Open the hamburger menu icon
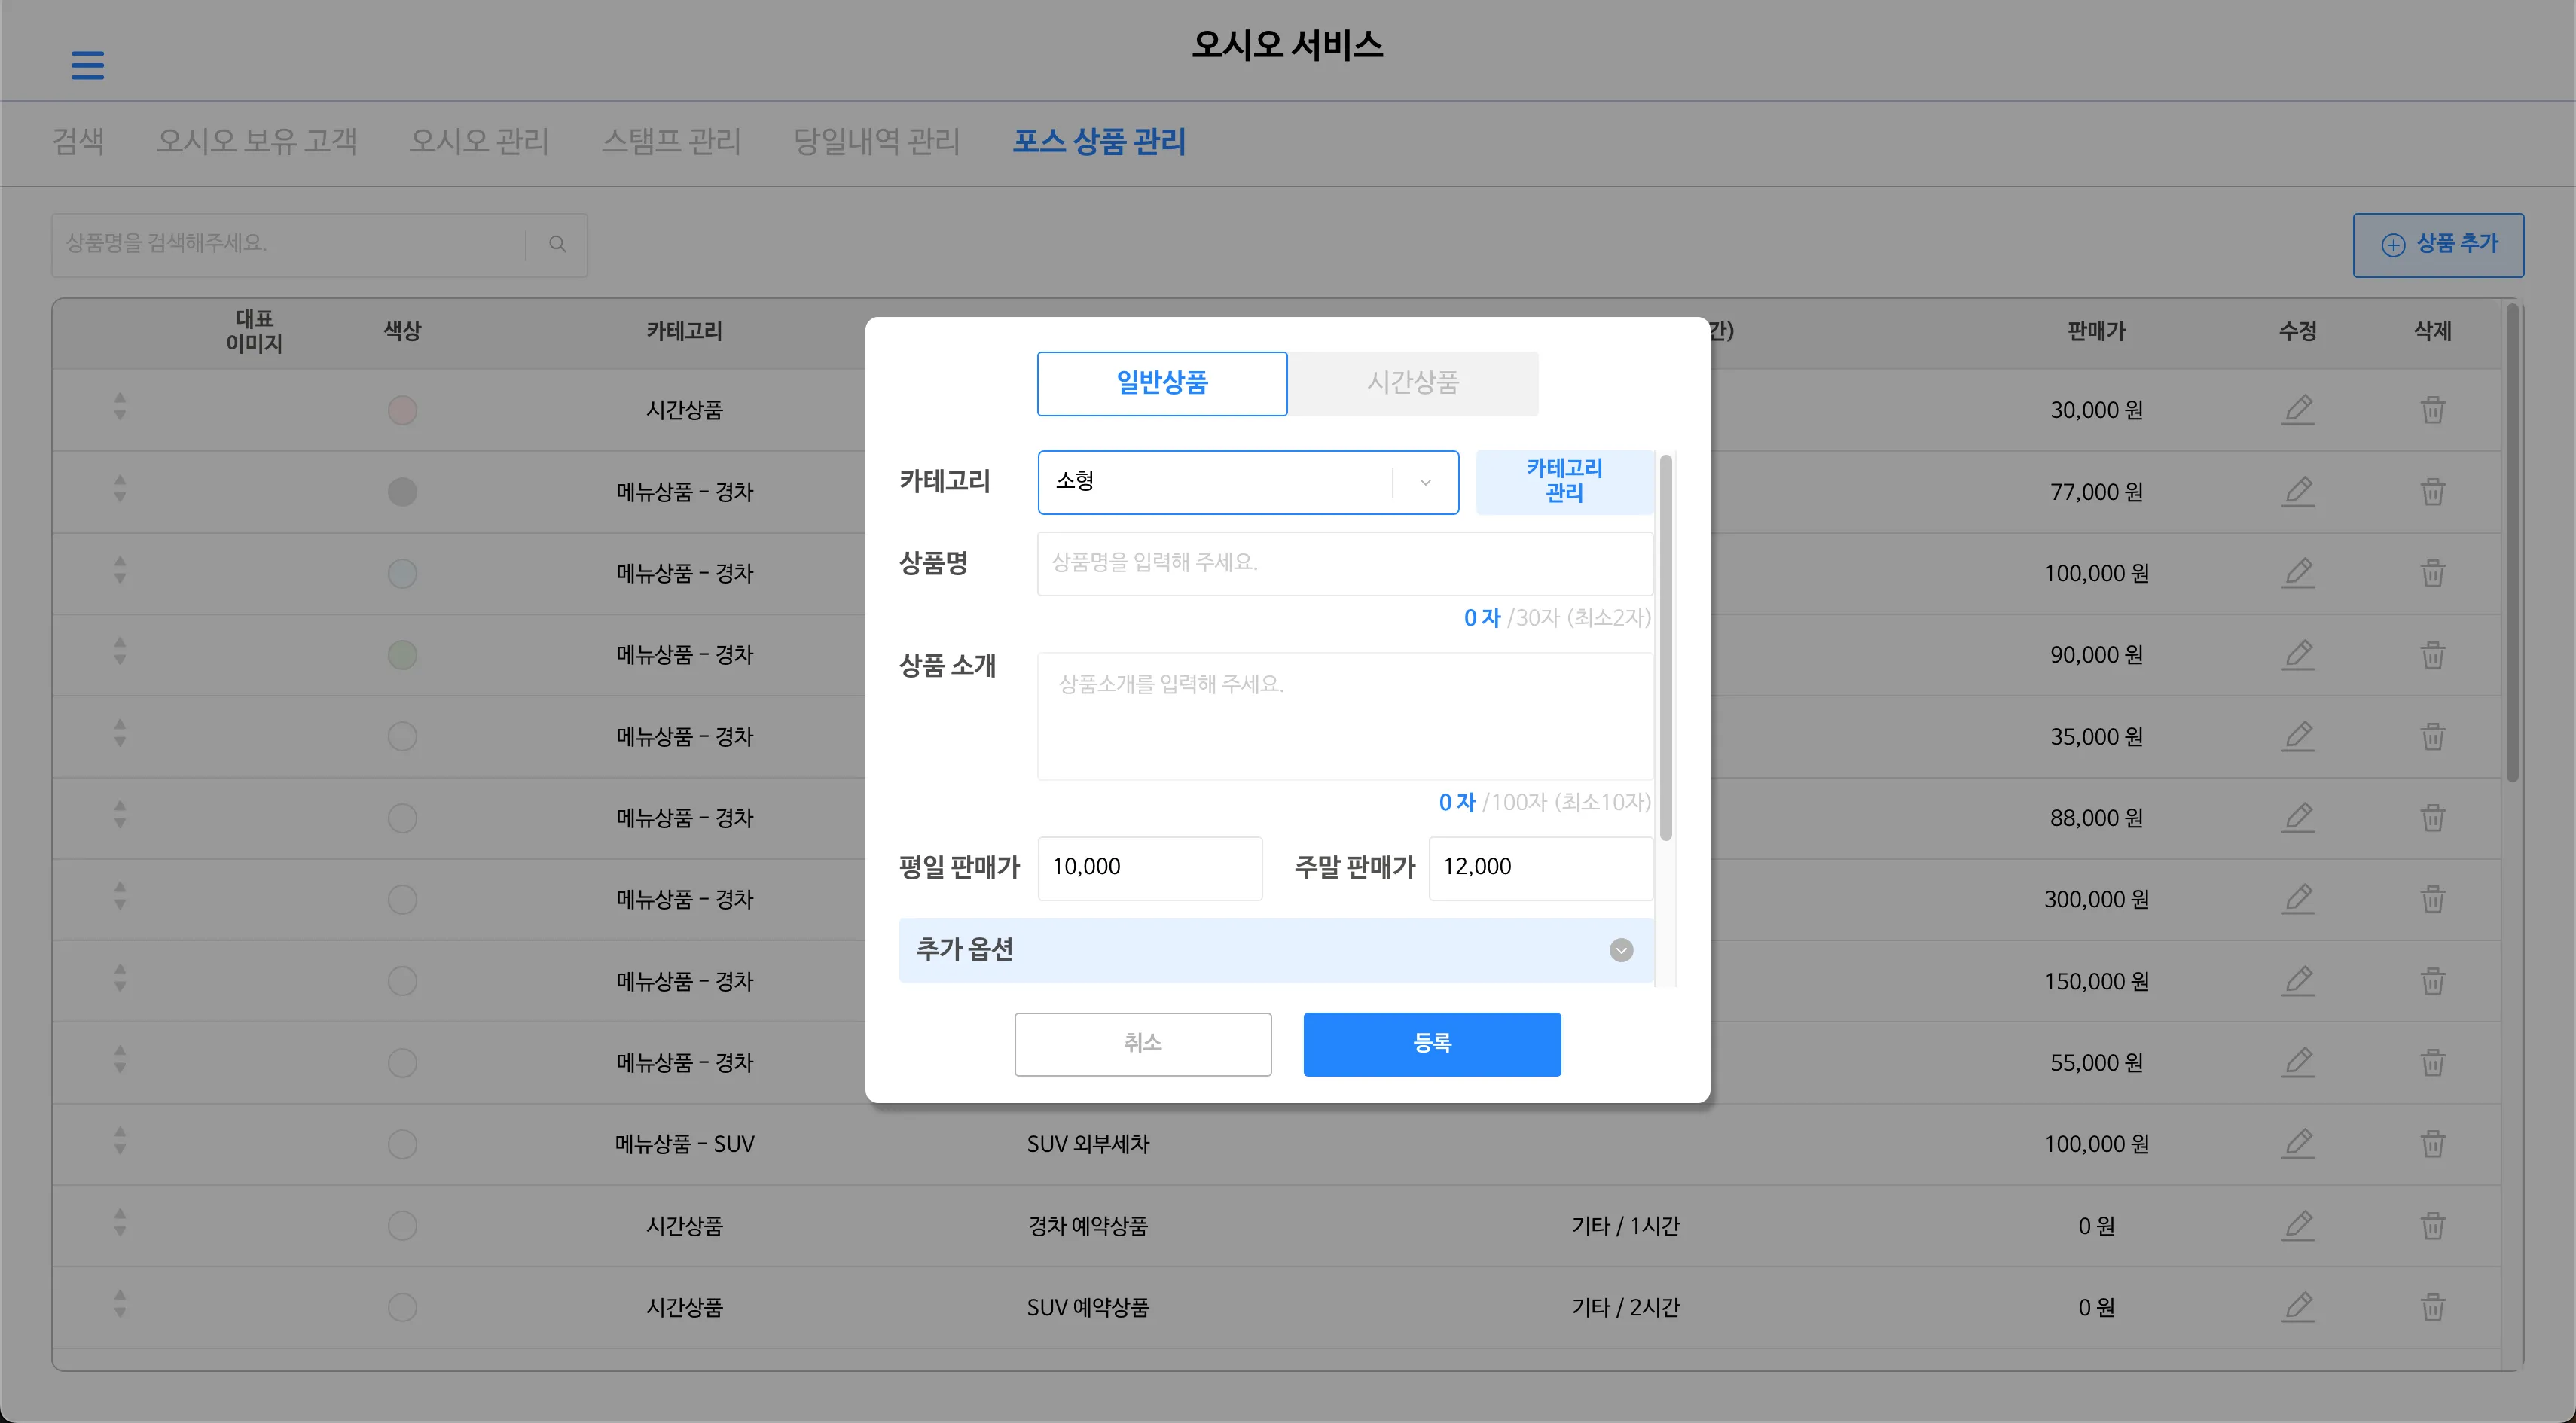Viewport: 2576px width, 1423px height. (87, 65)
